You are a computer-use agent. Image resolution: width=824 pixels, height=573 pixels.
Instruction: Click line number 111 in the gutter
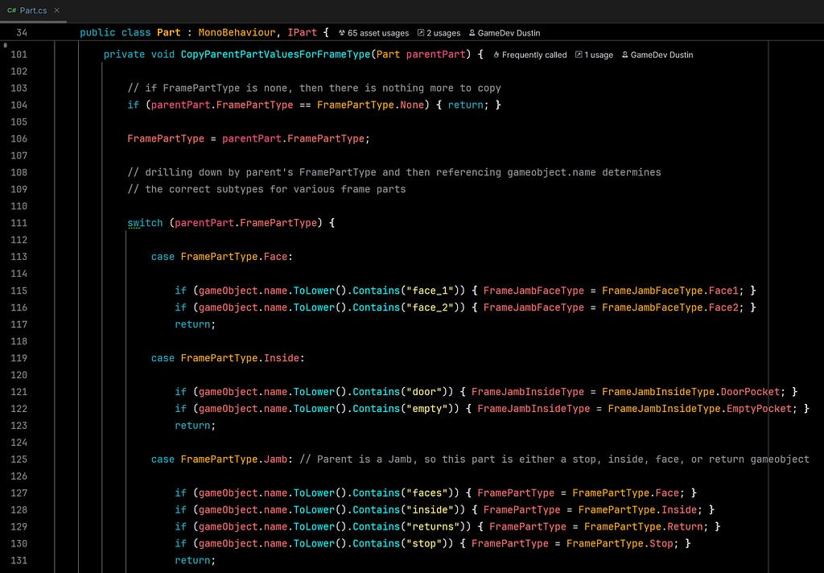[19, 224]
